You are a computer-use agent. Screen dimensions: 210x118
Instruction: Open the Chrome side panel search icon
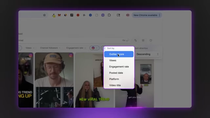coord(118,15)
